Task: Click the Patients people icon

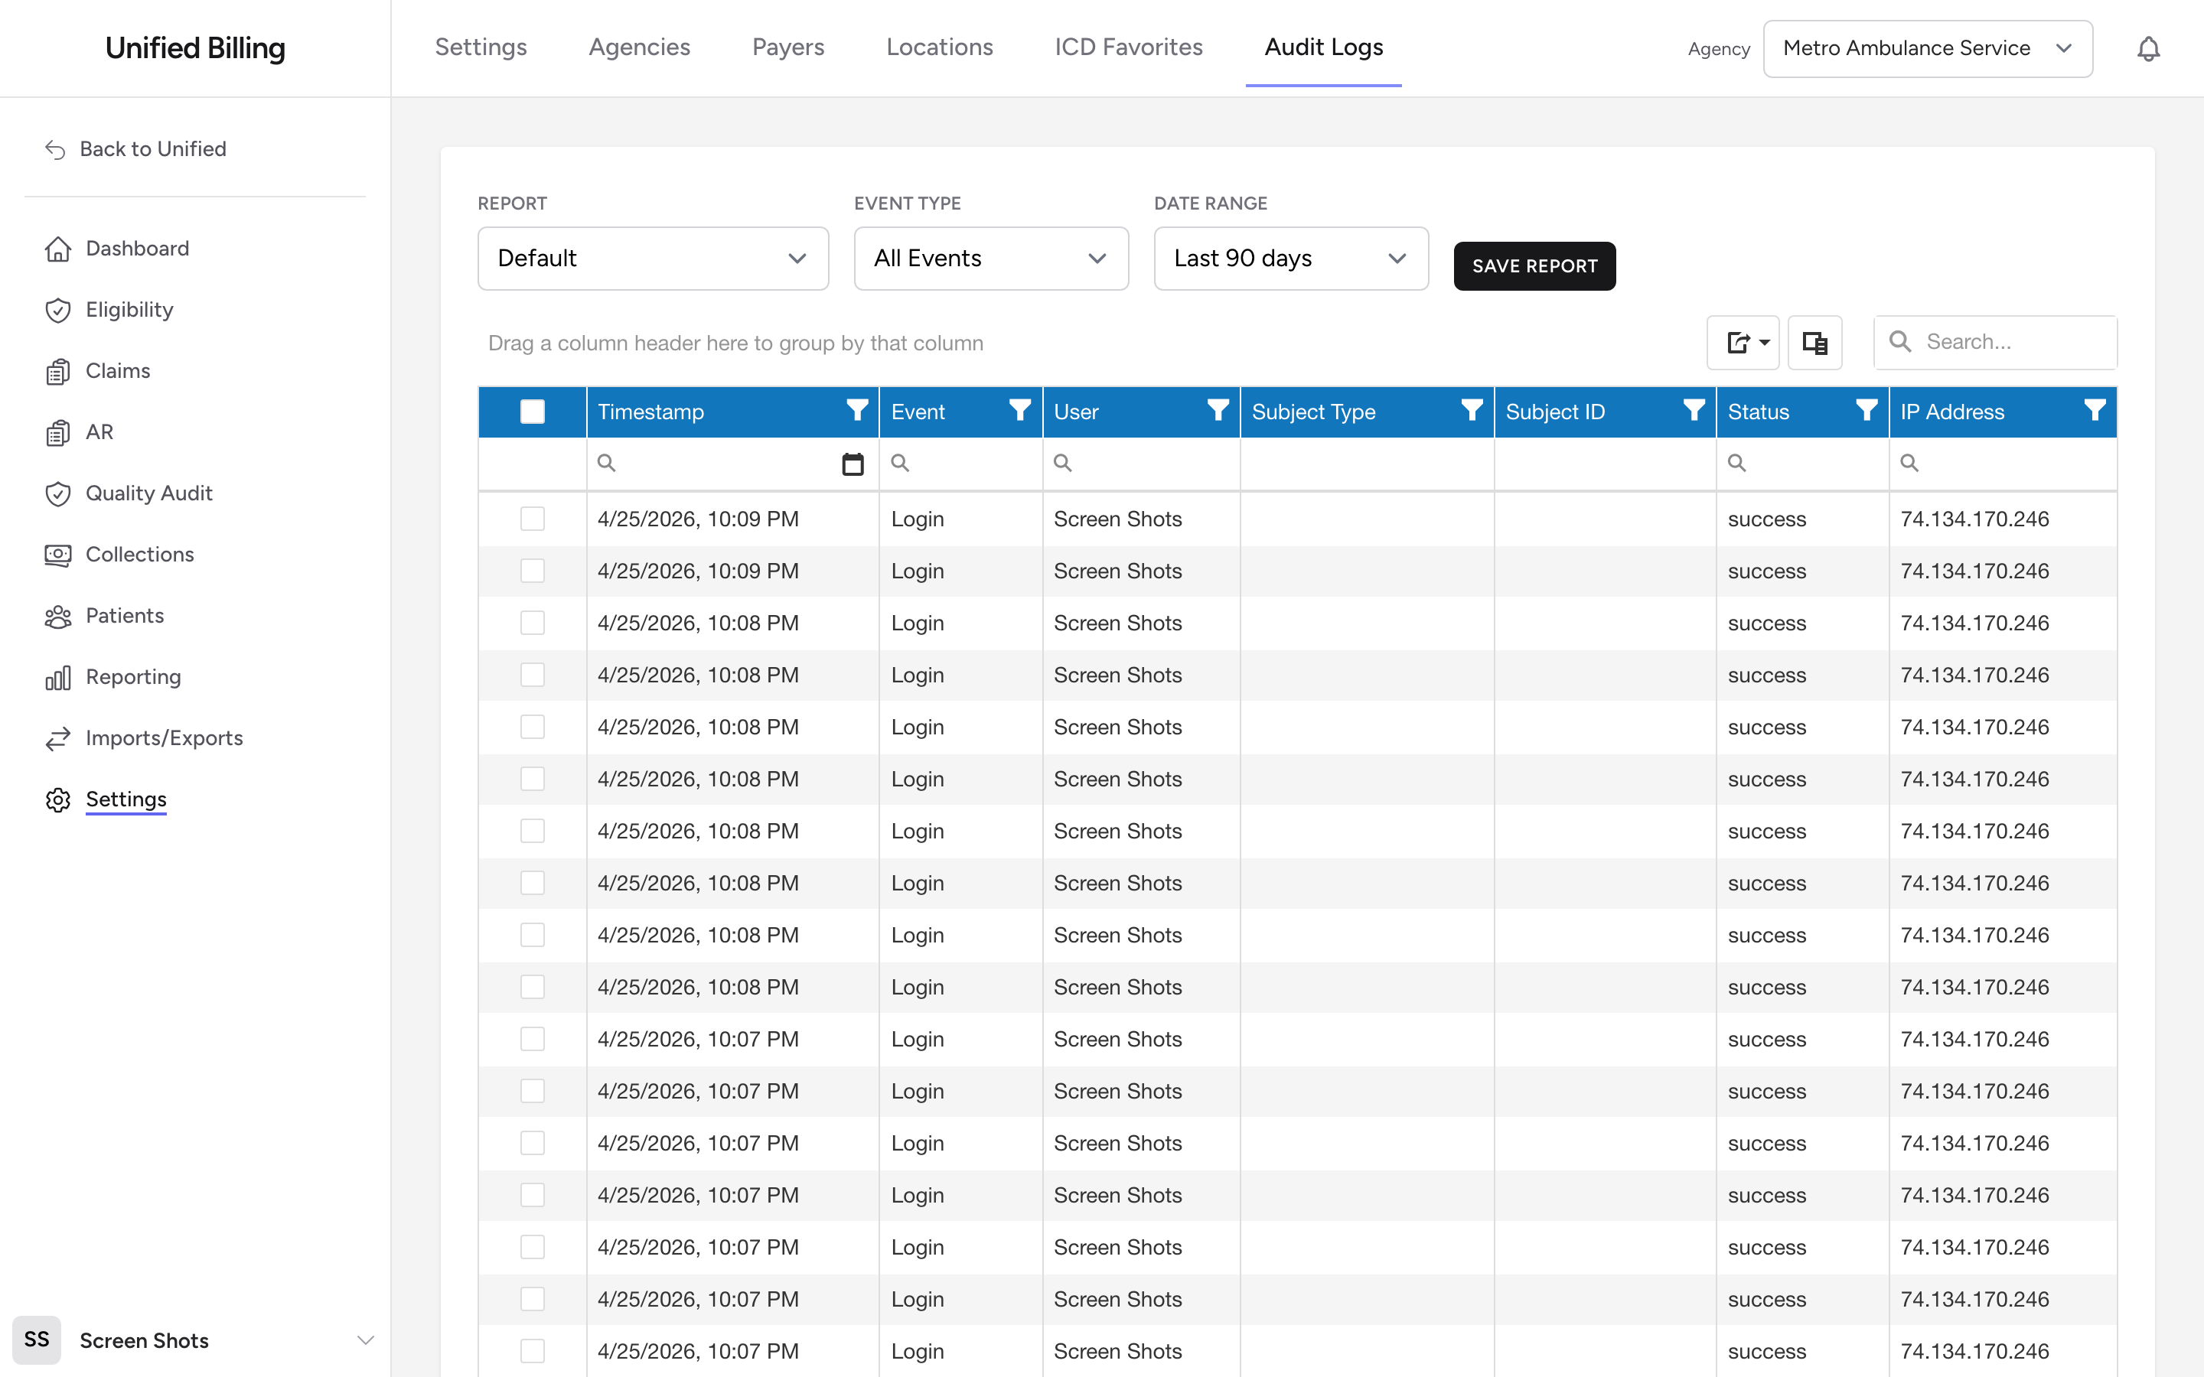Action: click(x=57, y=617)
